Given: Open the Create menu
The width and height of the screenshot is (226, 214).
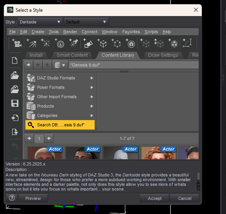Looking at the screenshot, I should [x=38, y=32].
